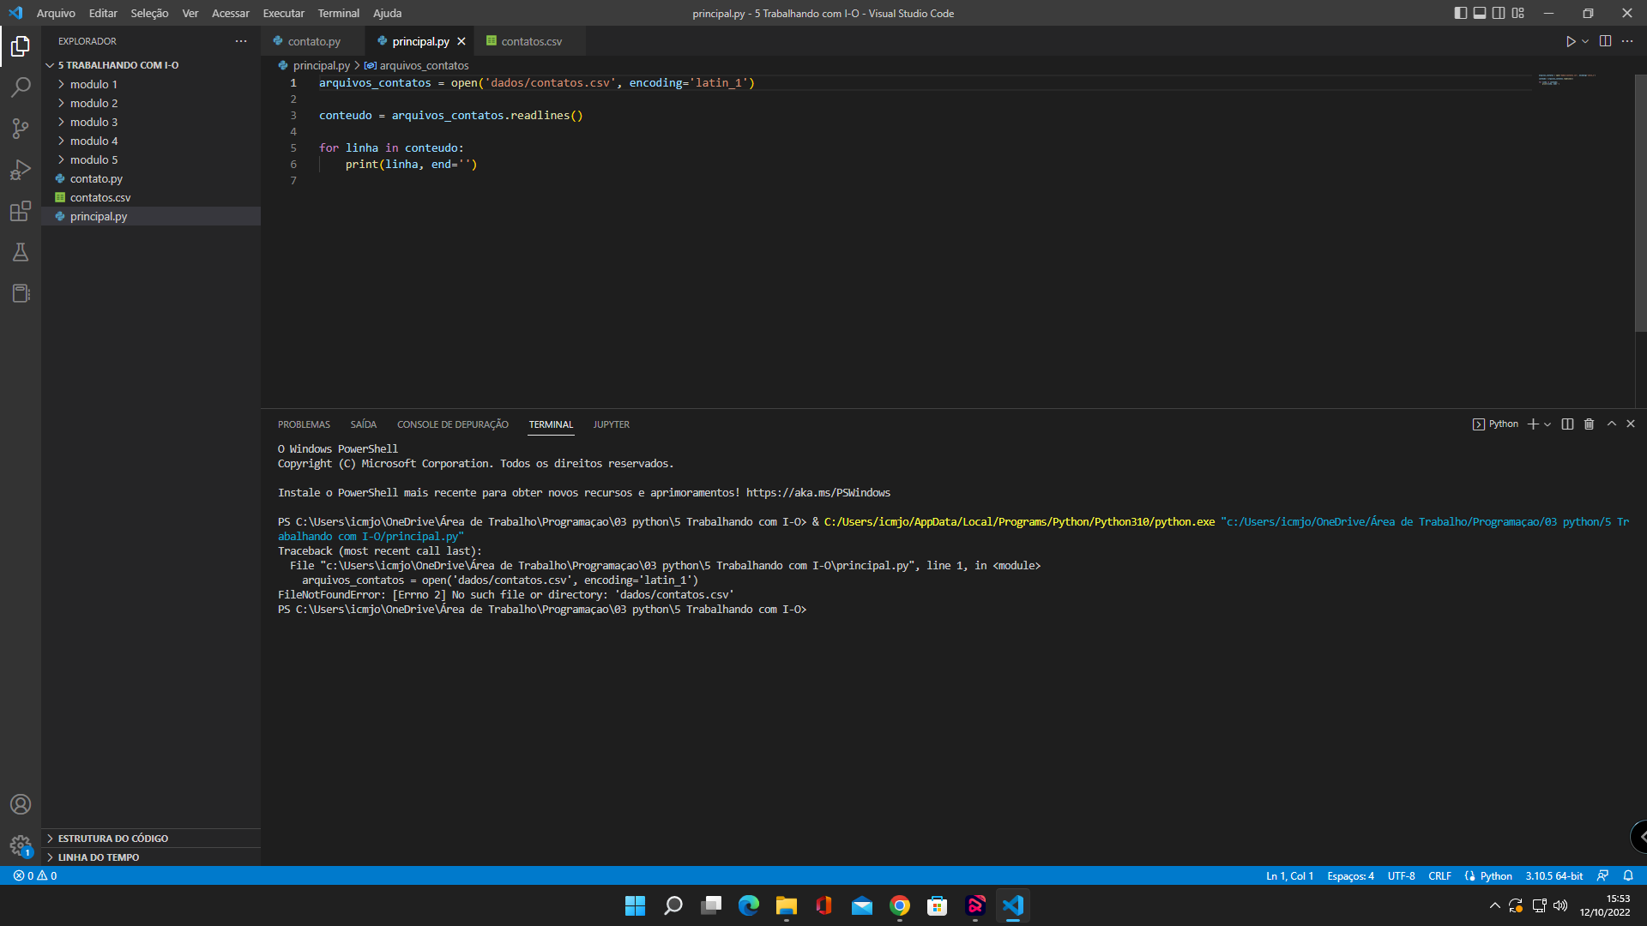This screenshot has height=926, width=1647.
Task: Open Explorer views and more actions ellipsis
Action: tap(241, 41)
